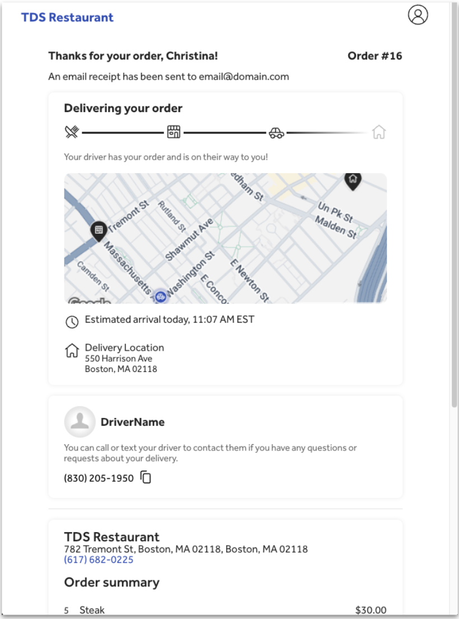This screenshot has height=619, width=459.
Task: Click the storefront icon on the progress bar
Action: (x=174, y=133)
